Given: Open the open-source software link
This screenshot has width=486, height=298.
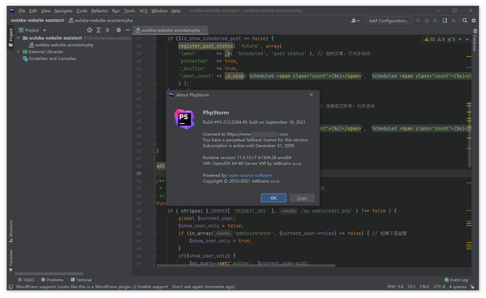Looking at the screenshot, I should tap(250, 175).
